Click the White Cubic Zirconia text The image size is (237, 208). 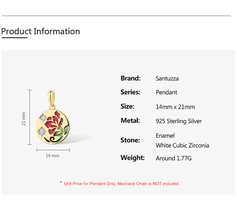pyautogui.click(x=182, y=145)
